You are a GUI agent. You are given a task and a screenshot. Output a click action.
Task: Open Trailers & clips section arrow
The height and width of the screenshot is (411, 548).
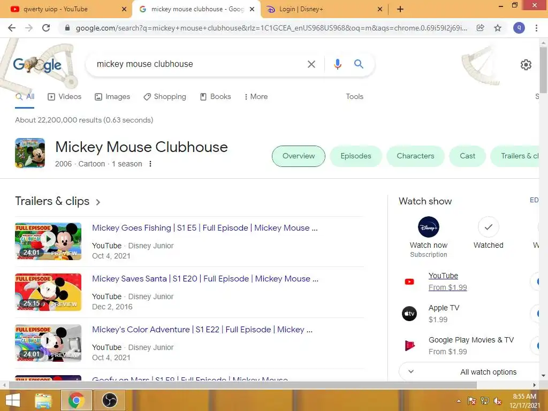(98, 202)
